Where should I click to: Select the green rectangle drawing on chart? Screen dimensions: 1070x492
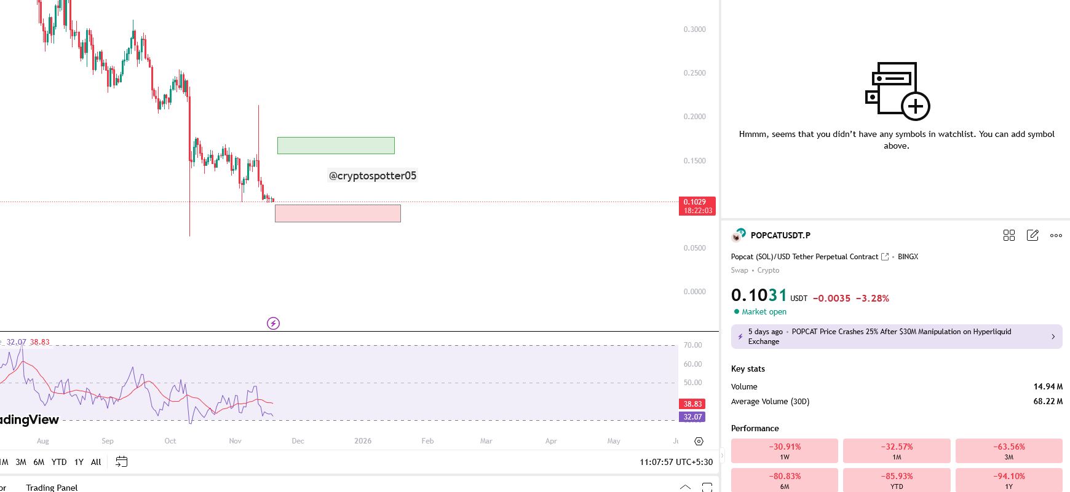pos(336,146)
